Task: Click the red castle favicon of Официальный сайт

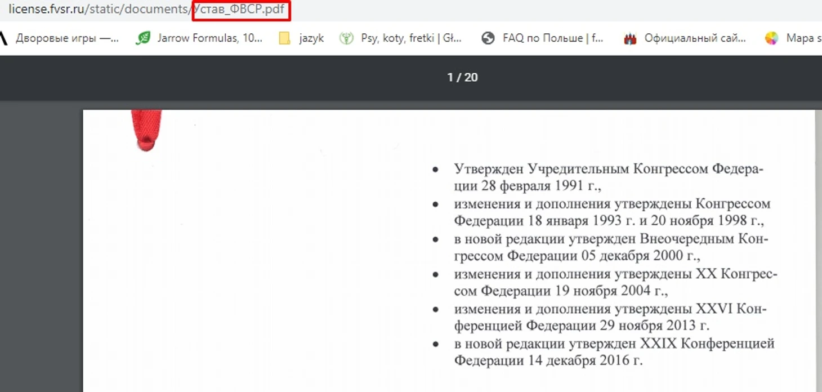Action: tap(630, 38)
